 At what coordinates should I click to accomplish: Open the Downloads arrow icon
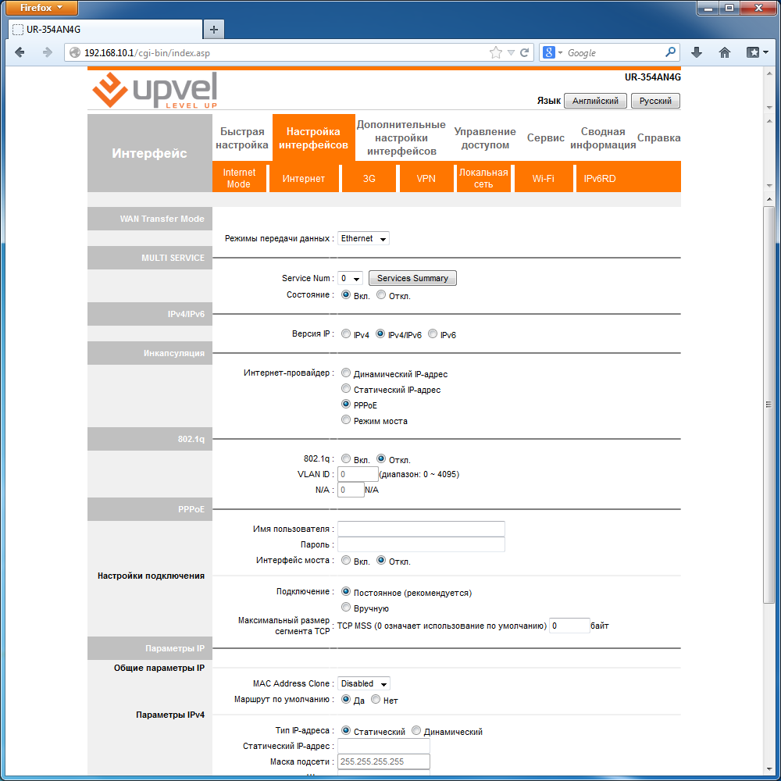pyautogui.click(x=697, y=52)
